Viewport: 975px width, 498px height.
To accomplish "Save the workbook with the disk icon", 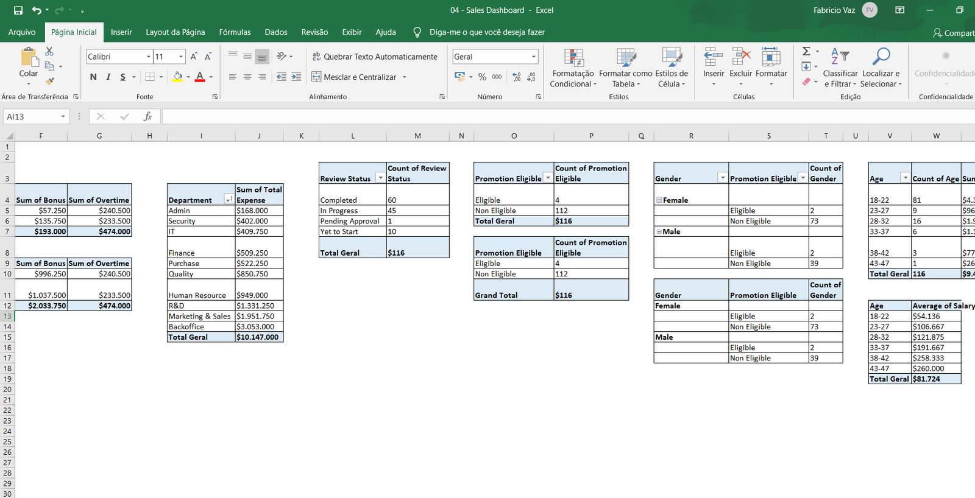I will tap(18, 10).
